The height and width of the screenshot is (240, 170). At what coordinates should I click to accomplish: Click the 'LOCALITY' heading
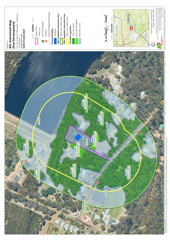click(112, 28)
